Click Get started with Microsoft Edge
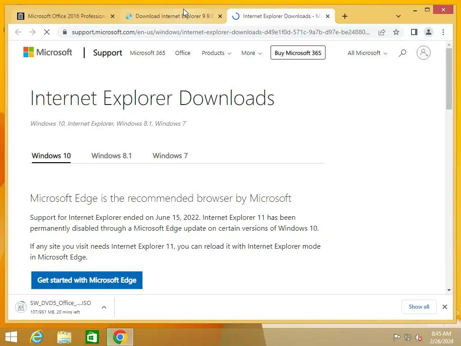The image size is (461, 346). 87,280
